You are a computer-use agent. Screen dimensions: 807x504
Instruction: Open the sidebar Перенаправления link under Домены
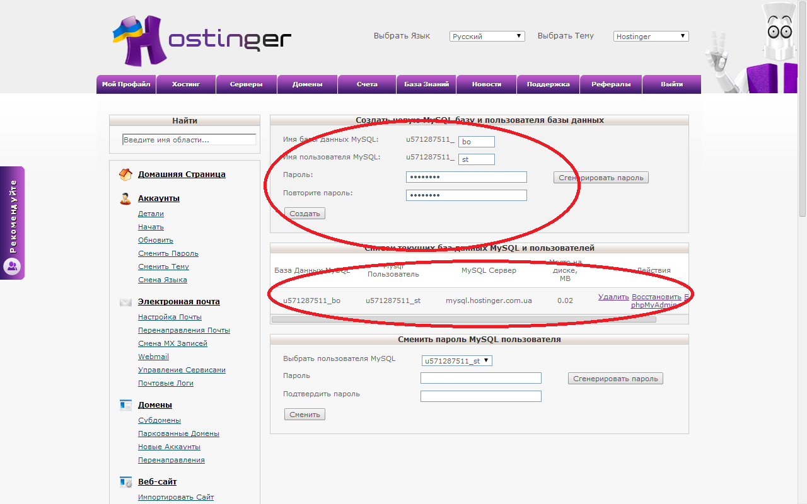(171, 460)
